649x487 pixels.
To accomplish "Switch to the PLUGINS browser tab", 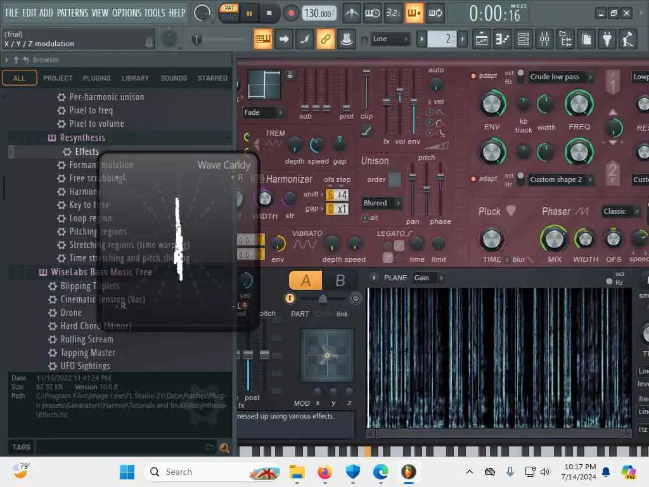I will (96, 78).
